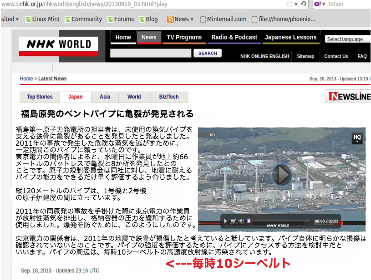Reload the page with the refresh arrow
Screen dimensions: 371x280
[303, 4]
